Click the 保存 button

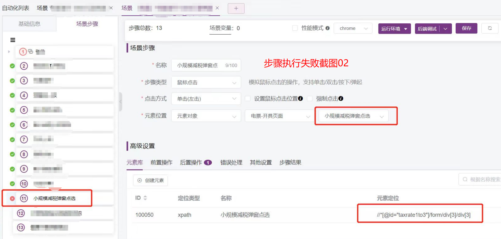(x=466, y=28)
